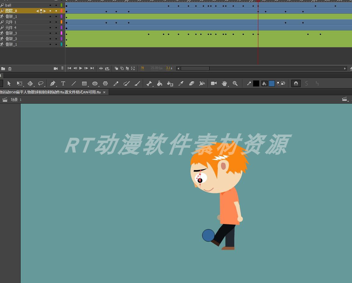Toggle onion skin outlines
This screenshot has height=283, width=352.
(x=122, y=69)
